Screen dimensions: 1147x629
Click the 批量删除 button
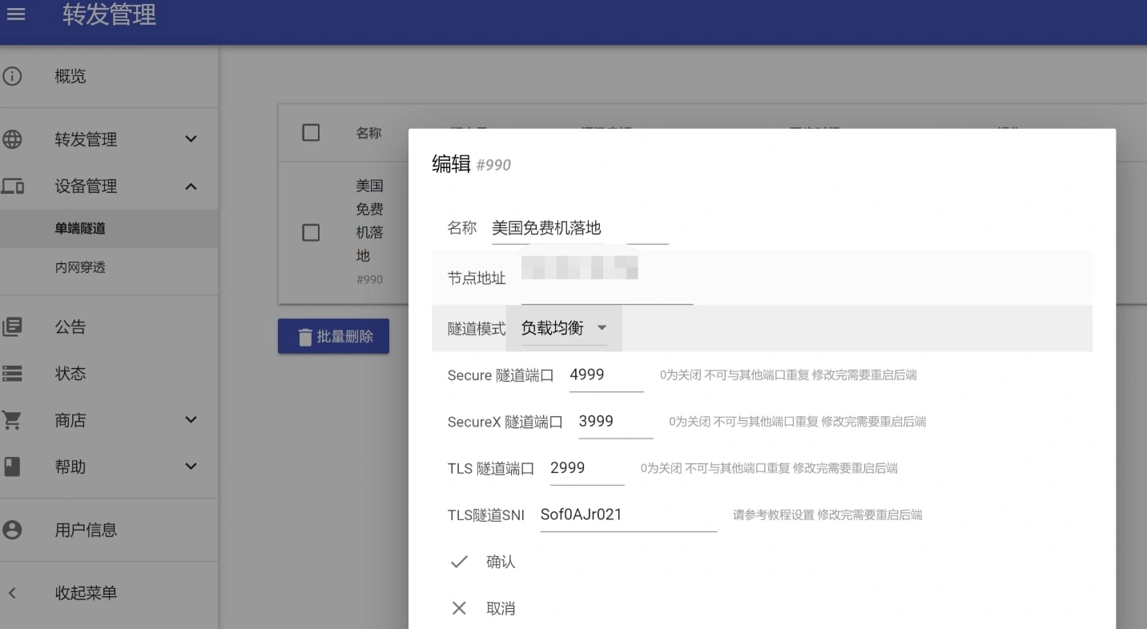[333, 337]
